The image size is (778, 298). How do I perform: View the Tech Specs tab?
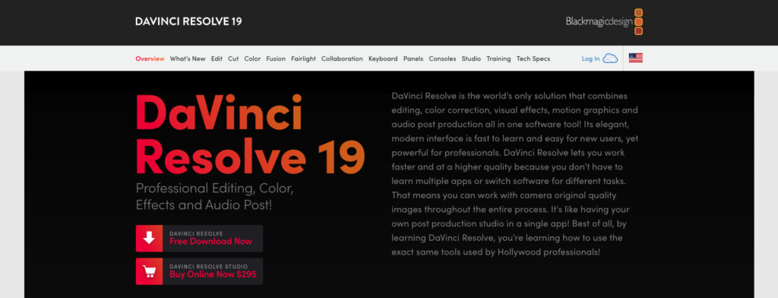[533, 59]
